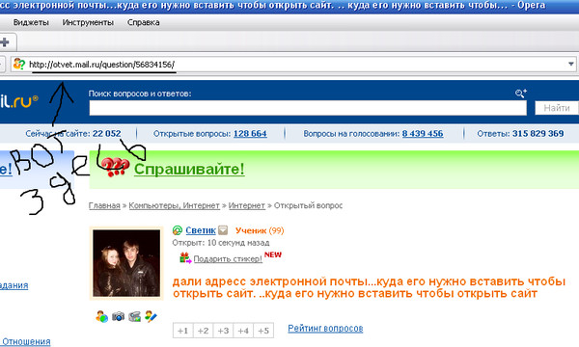This screenshot has width=579, height=347.
Task: Click the question search input field
Action: [x=308, y=108]
